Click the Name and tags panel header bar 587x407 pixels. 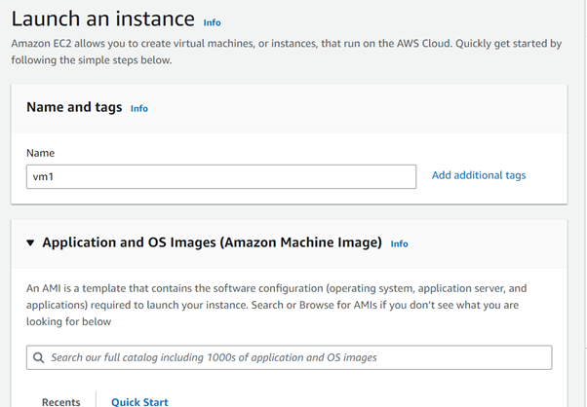[289, 109]
